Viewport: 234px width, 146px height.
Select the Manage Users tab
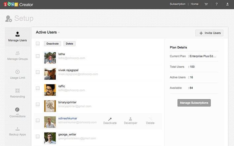click(x=18, y=37)
